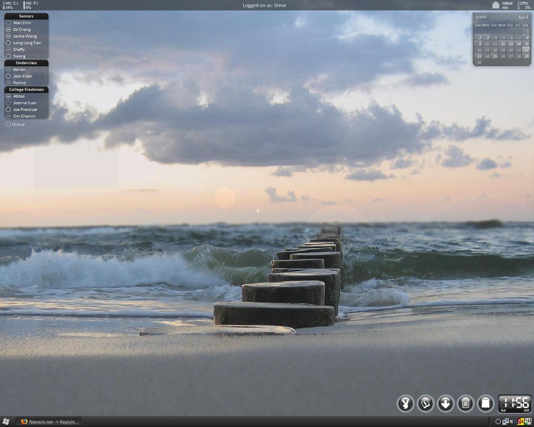The image size is (534, 427).
Task: Open chat with Jackie Wong
Action: pos(25,36)
